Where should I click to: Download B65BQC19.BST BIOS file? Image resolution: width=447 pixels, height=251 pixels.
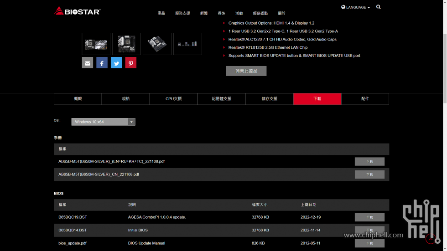click(369, 217)
